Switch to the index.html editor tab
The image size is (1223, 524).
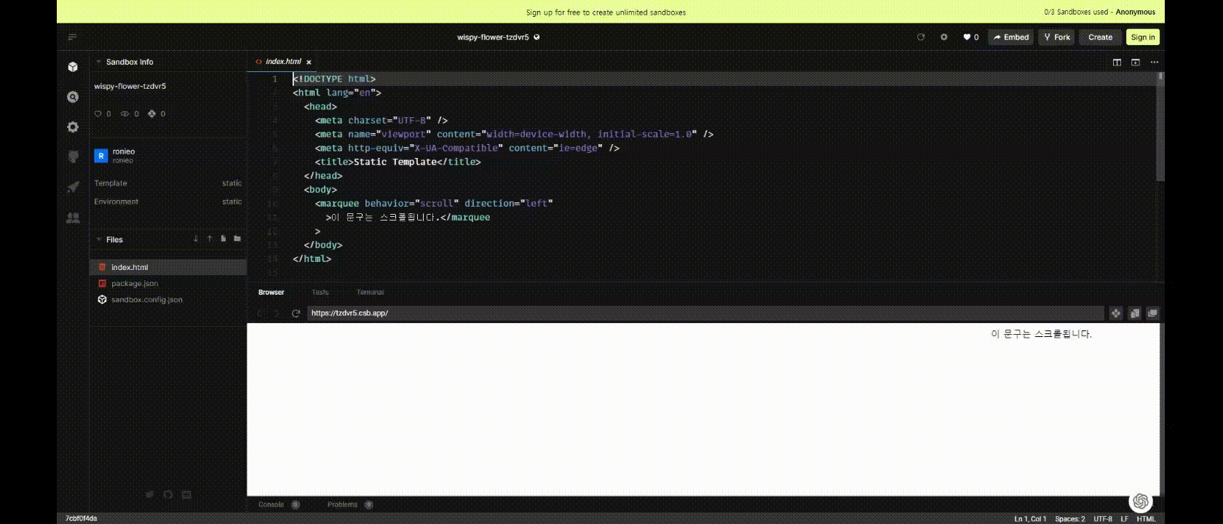pyautogui.click(x=283, y=62)
